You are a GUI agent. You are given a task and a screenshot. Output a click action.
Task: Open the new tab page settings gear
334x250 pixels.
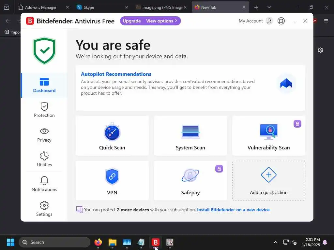pyautogui.click(x=321, y=50)
